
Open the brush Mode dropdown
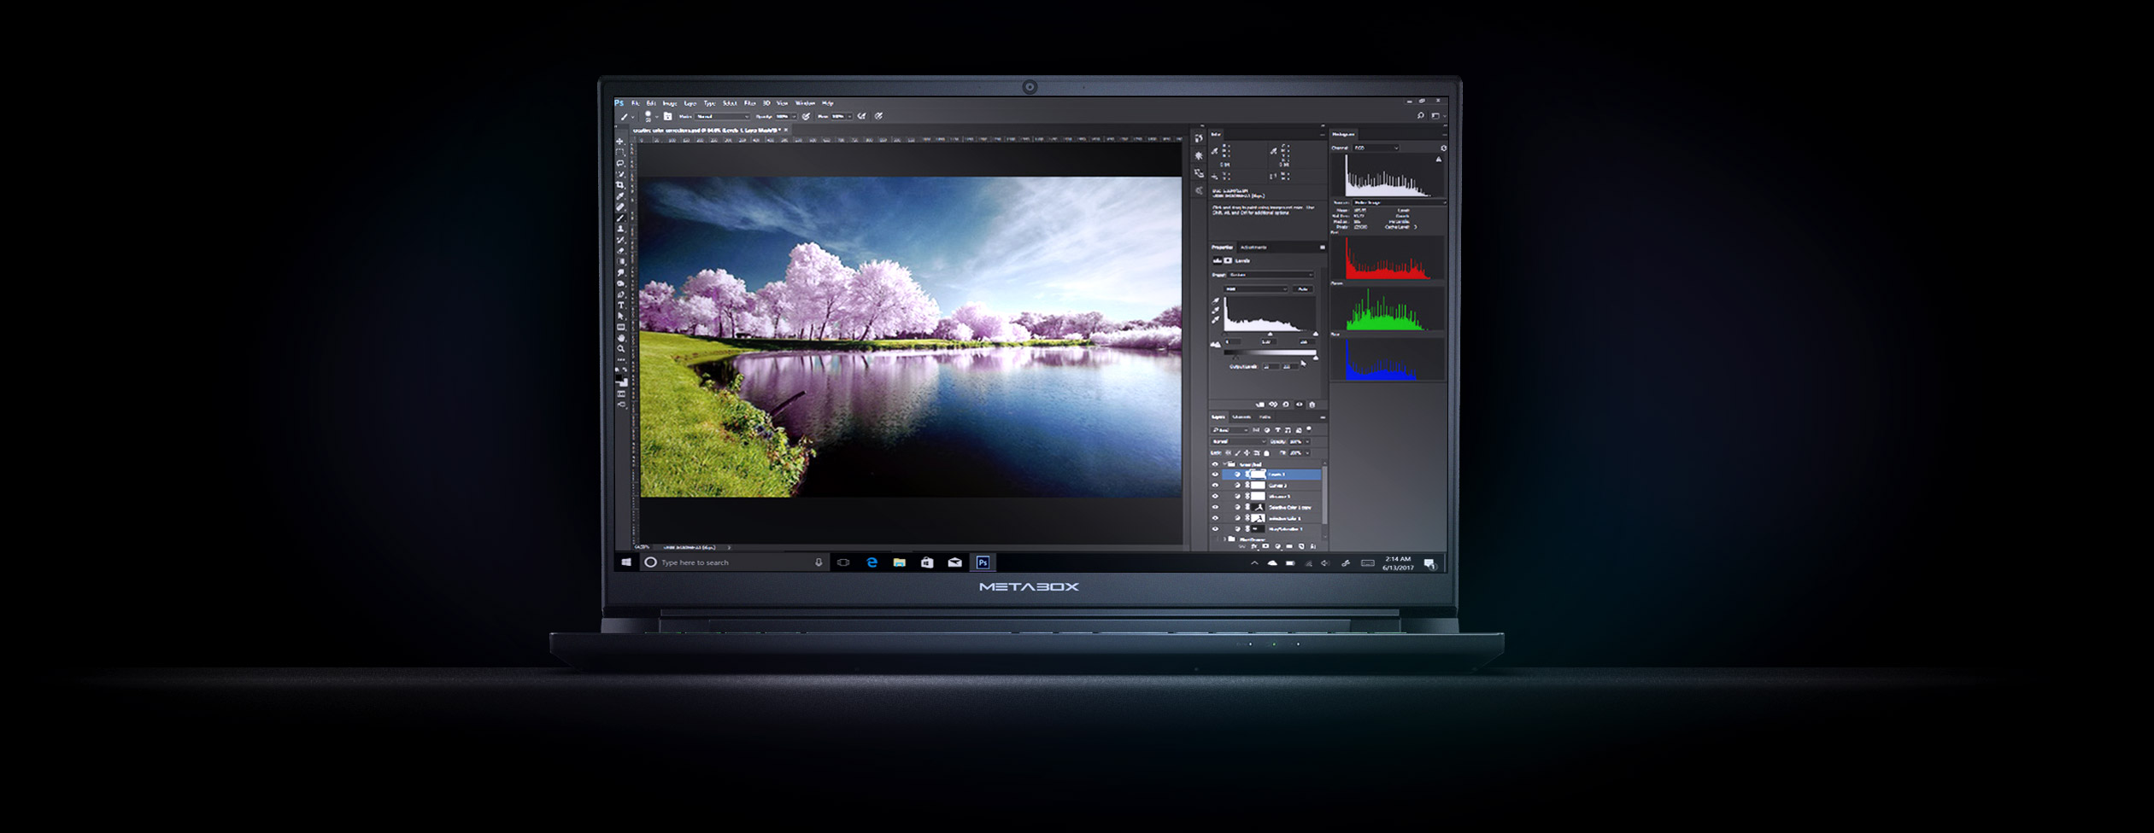[x=722, y=116]
